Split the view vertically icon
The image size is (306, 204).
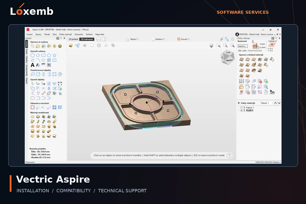coord(104,39)
